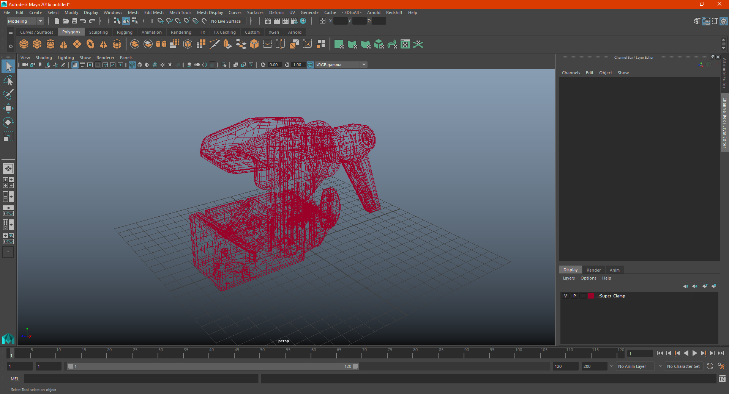Image resolution: width=729 pixels, height=394 pixels.
Task: Click the red Super_Clamp layer color swatch
Action: (591, 296)
